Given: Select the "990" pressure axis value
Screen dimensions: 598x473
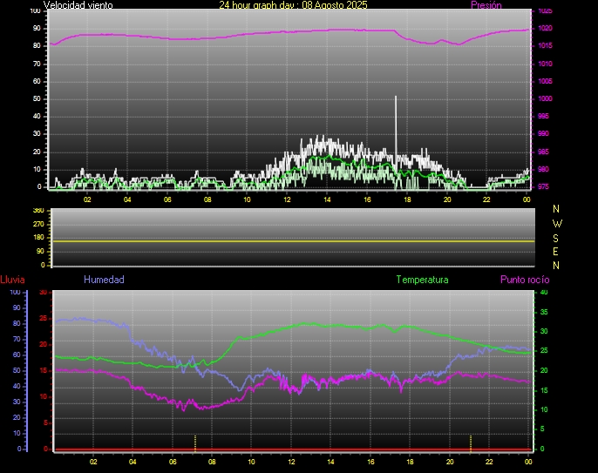Looking at the screenshot, I should point(543,133).
